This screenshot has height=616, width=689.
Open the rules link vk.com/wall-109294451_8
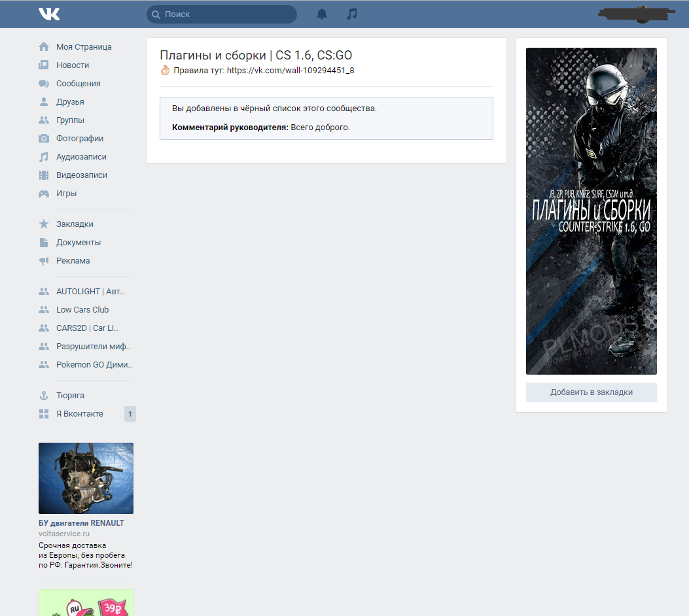(x=291, y=70)
